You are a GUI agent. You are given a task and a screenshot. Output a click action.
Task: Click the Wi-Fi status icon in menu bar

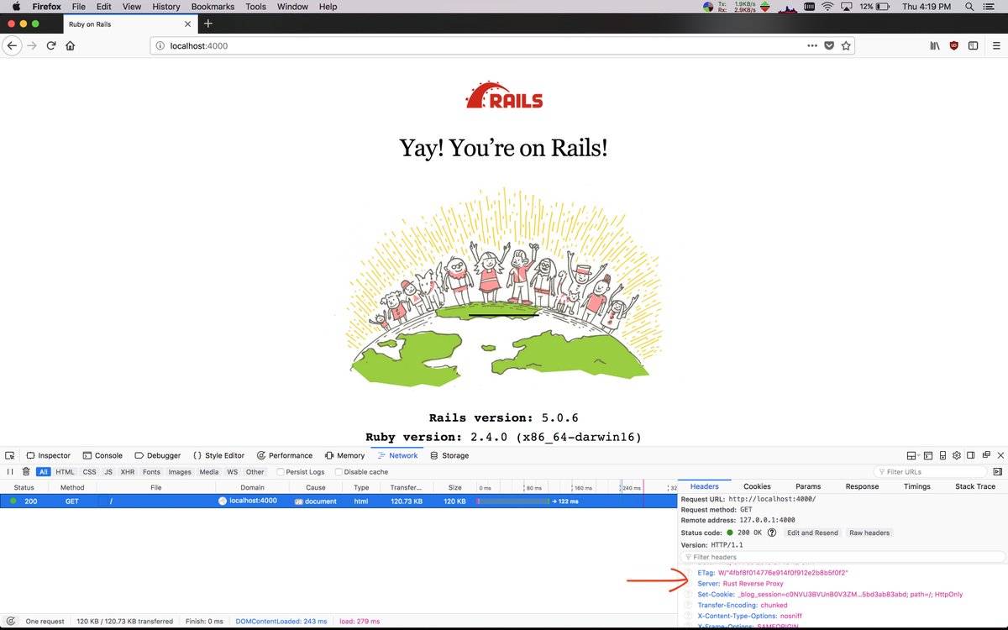click(827, 7)
